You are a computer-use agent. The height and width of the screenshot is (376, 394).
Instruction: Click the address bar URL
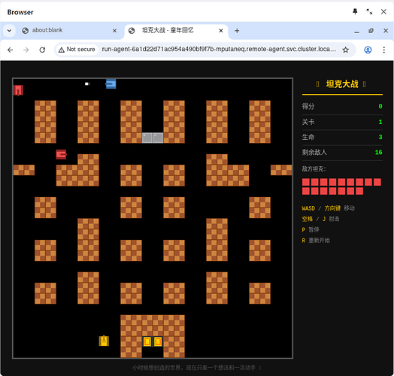tap(219, 50)
